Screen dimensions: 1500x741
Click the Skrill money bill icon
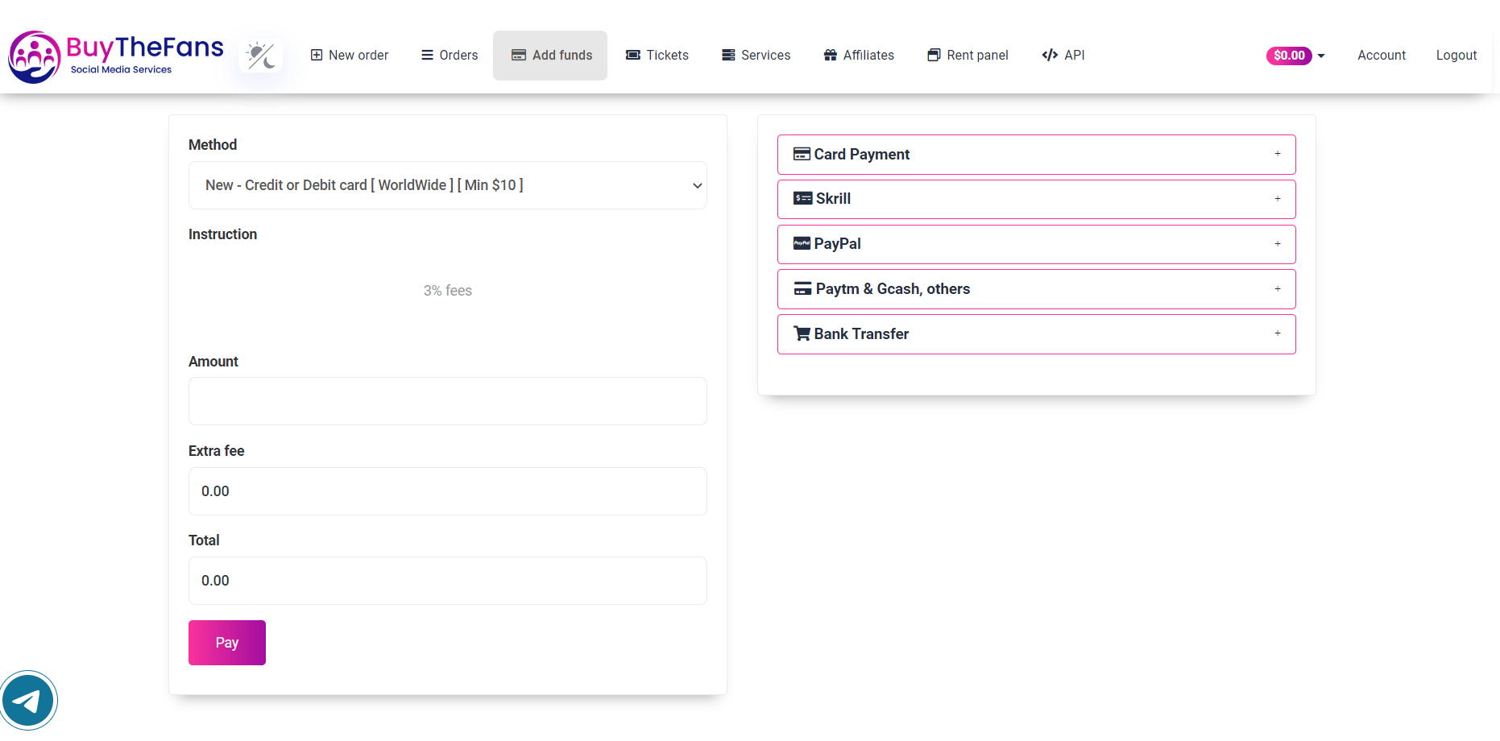tap(802, 199)
